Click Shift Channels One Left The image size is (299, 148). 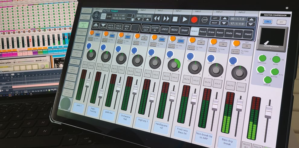[73, 70]
